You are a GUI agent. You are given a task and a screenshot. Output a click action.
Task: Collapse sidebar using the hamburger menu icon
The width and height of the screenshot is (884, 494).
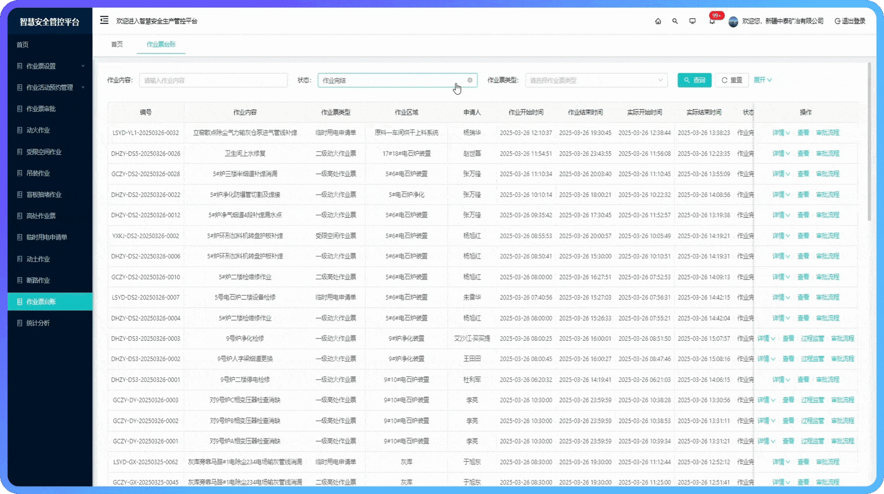click(104, 20)
